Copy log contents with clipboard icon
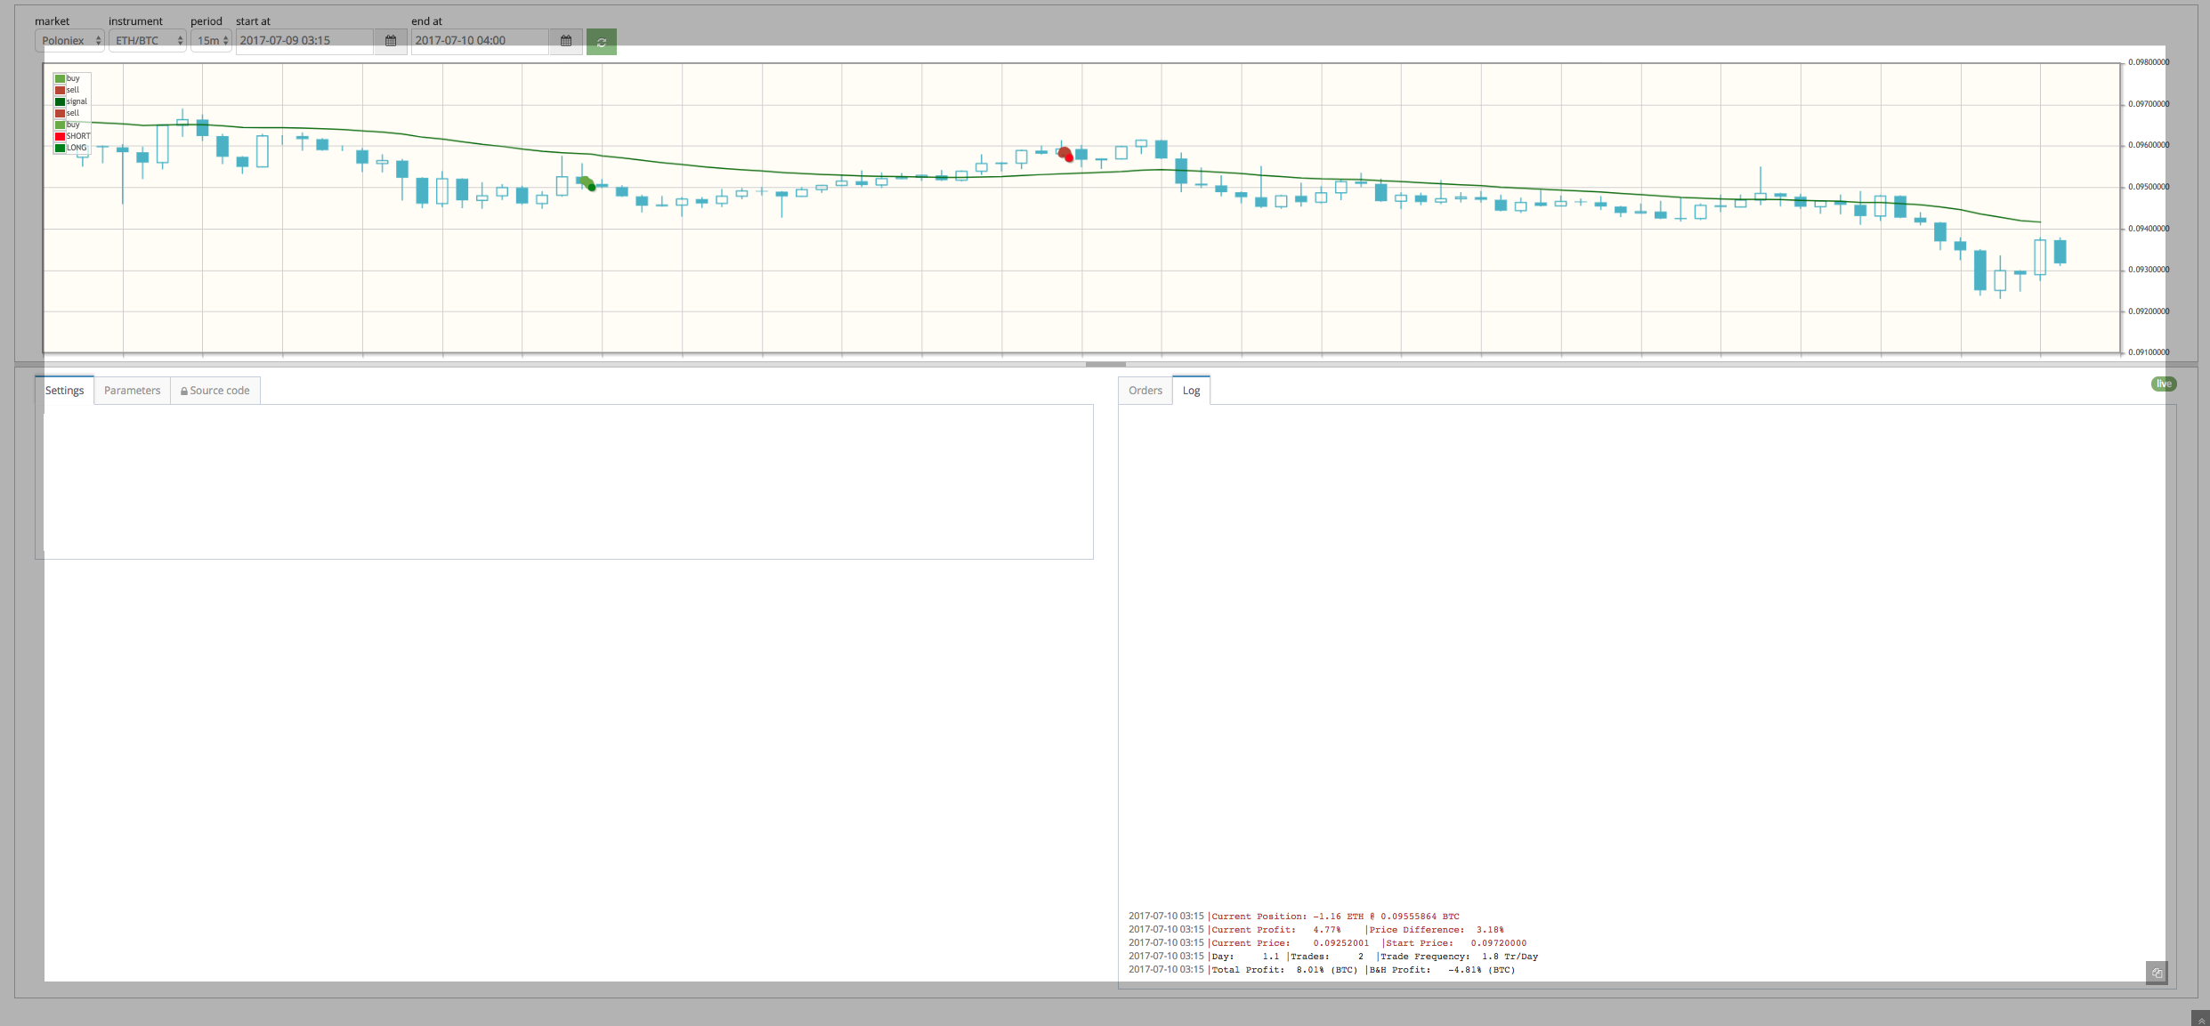The width and height of the screenshot is (2210, 1026). [2157, 973]
